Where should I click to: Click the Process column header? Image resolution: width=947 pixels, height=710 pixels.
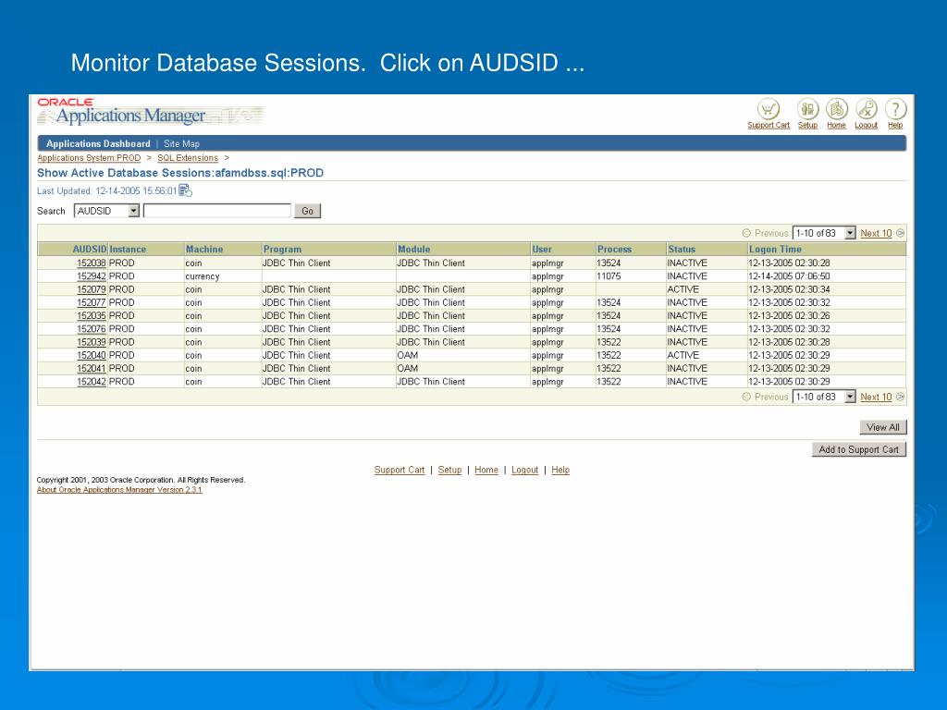614,250
